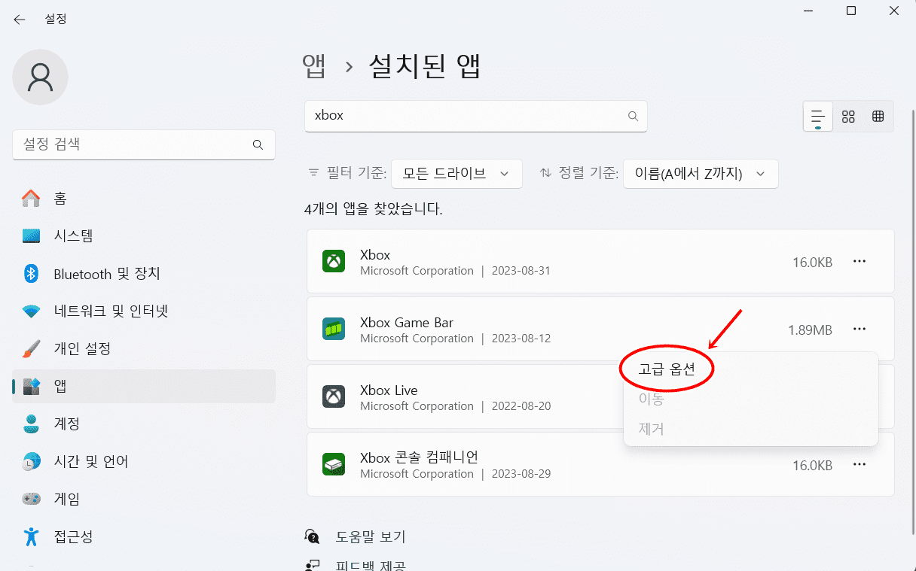Screen dimensions: 916x571
Task: Click the 1.89MB size value
Action: click(810, 330)
